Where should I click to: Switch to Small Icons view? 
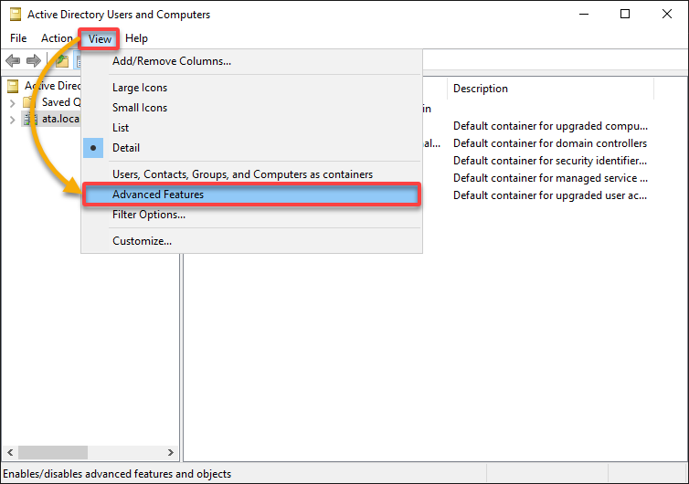(x=252, y=108)
